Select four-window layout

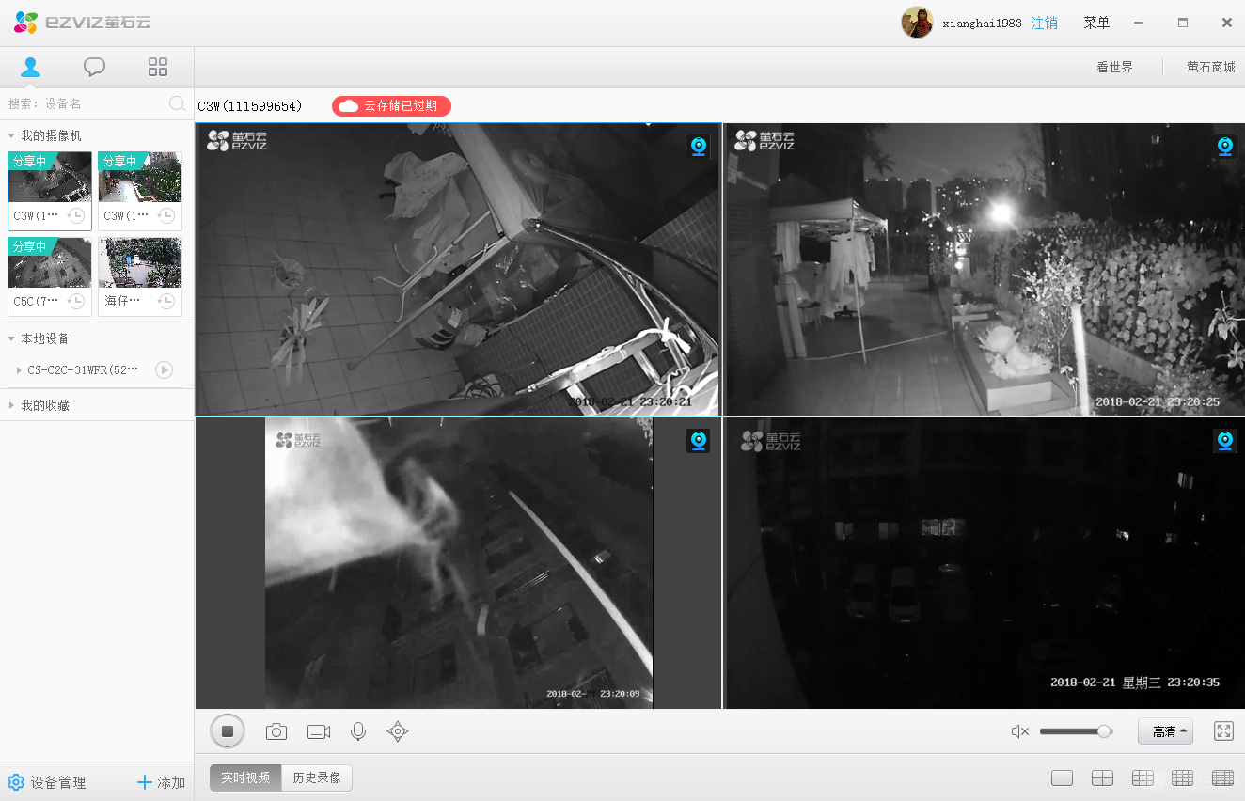(x=1102, y=778)
